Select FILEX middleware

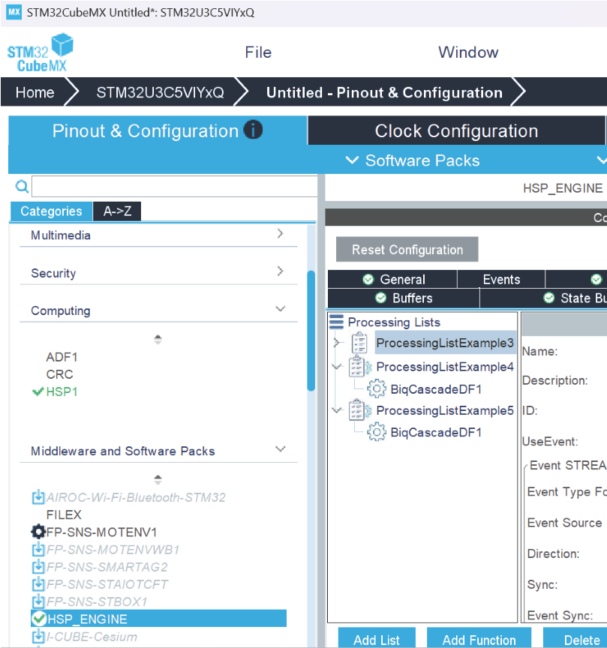point(64,514)
